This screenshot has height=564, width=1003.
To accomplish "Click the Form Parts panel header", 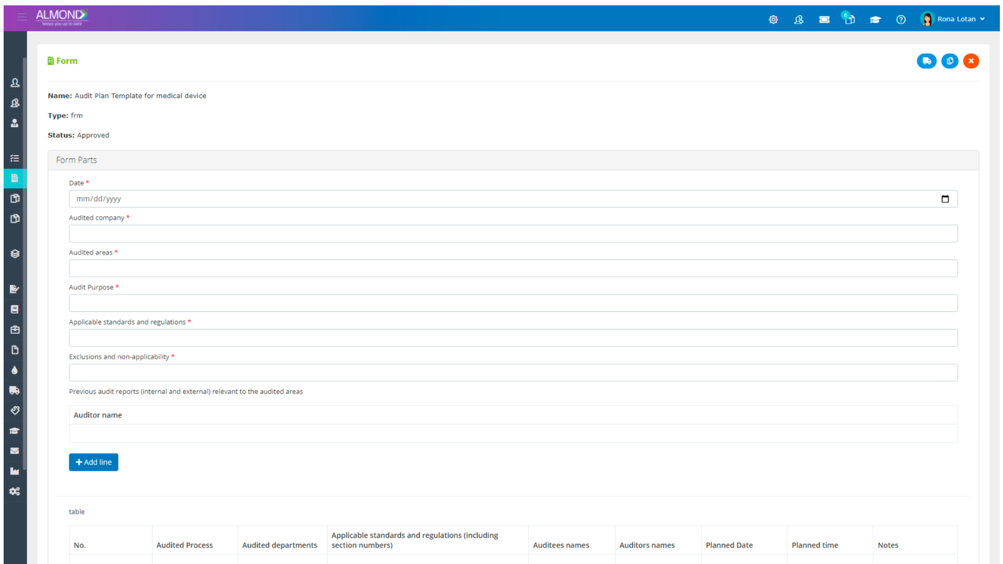I will click(x=513, y=160).
